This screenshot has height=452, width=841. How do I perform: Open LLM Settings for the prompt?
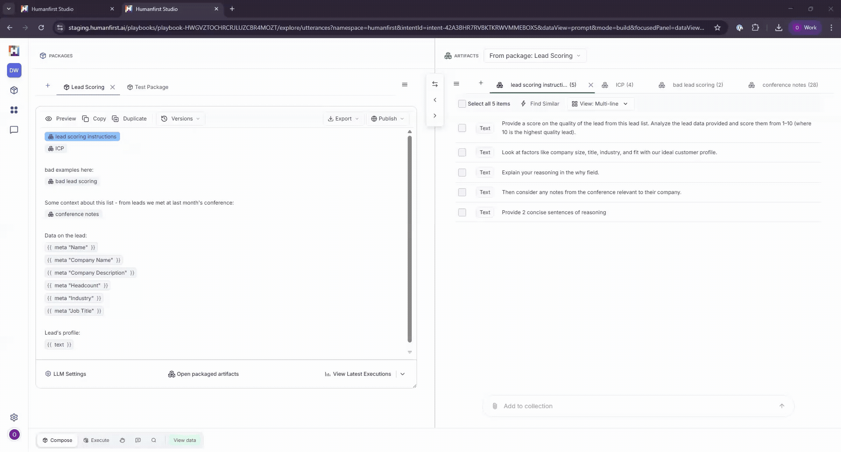(66, 374)
